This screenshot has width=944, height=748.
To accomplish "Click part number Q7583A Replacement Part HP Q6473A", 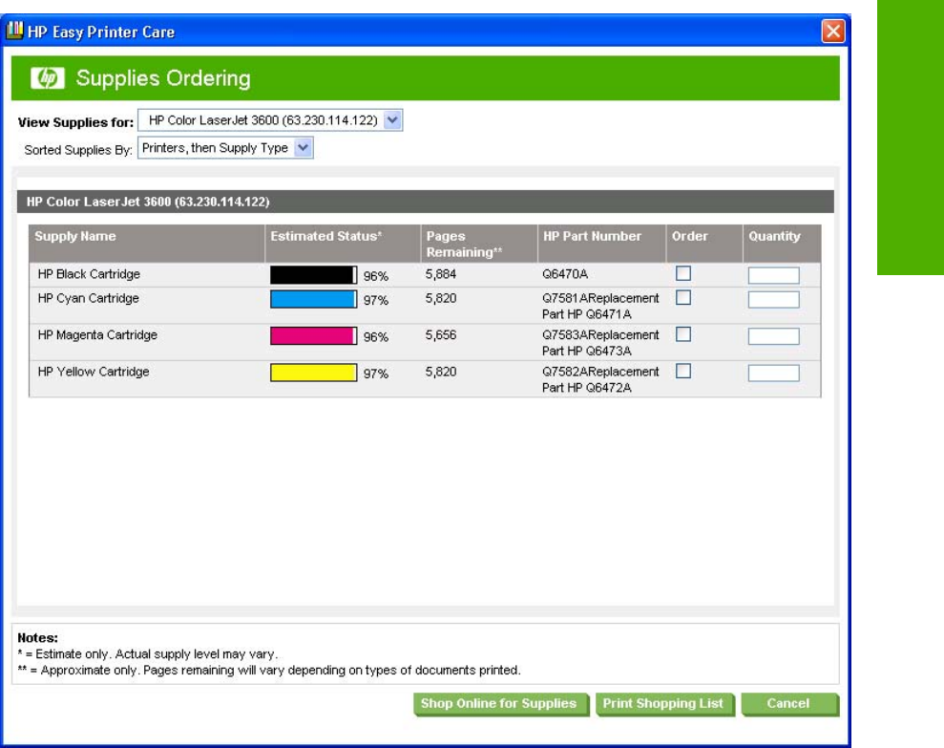I will click(600, 343).
